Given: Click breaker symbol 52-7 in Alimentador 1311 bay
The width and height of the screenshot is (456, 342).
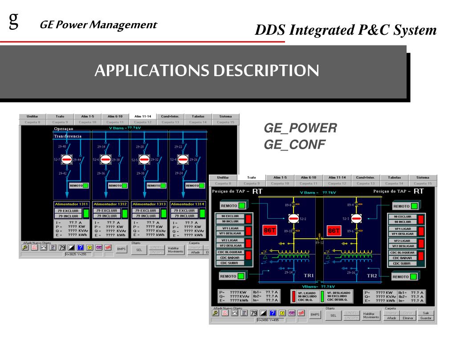Looking at the screenshot, I should [67, 159].
